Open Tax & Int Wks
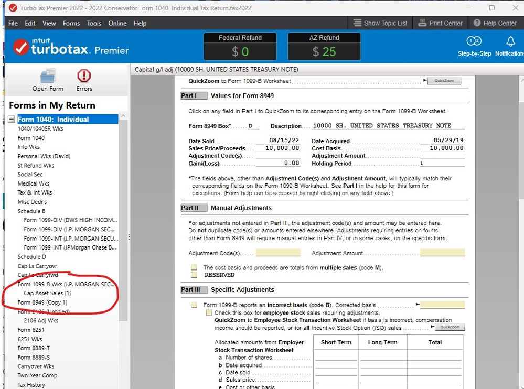 click(35, 192)
